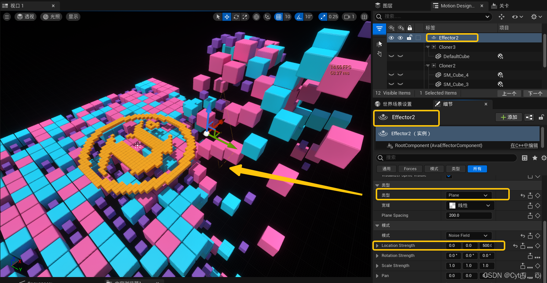The height and width of the screenshot is (283, 547).
Task: Click the 添加 add component button
Action: (509, 117)
